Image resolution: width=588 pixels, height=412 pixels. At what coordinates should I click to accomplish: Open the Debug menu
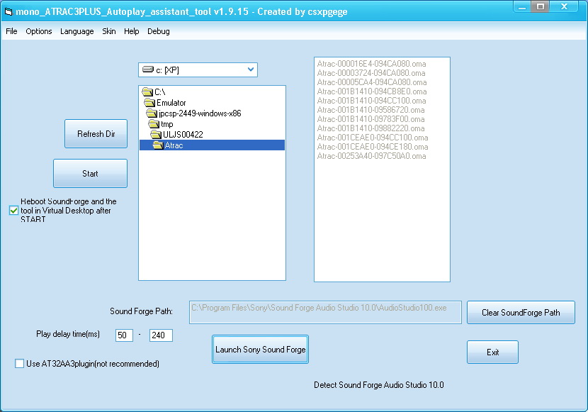pyautogui.click(x=158, y=31)
